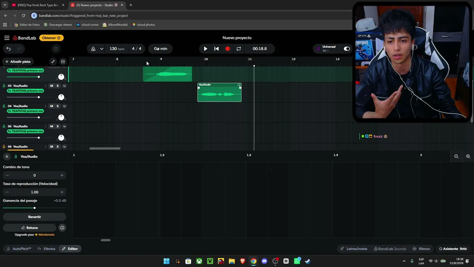Open the G# min key selector
Screen dimensions: 474x267
pyautogui.click(x=160, y=49)
